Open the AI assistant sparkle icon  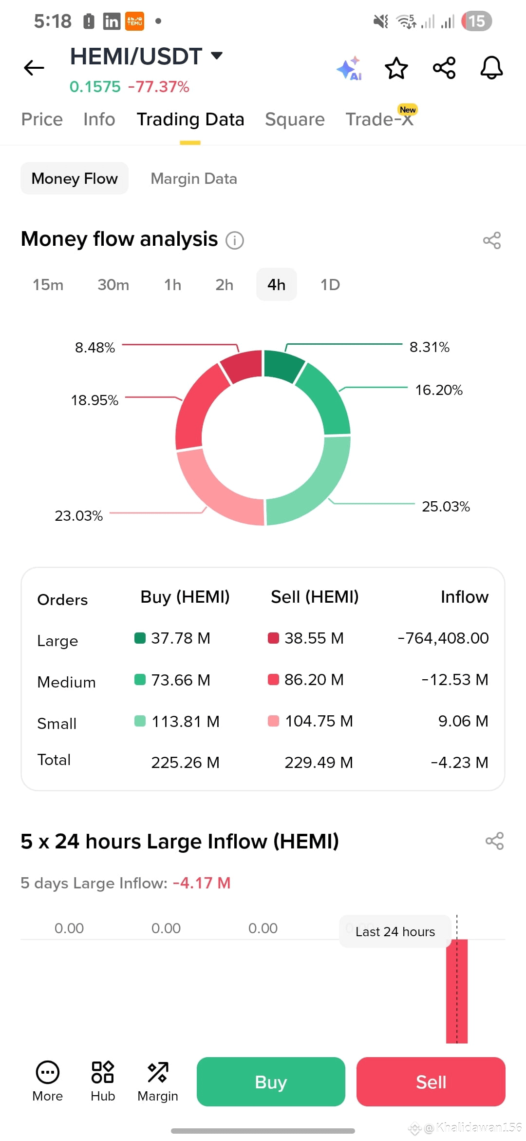[349, 68]
